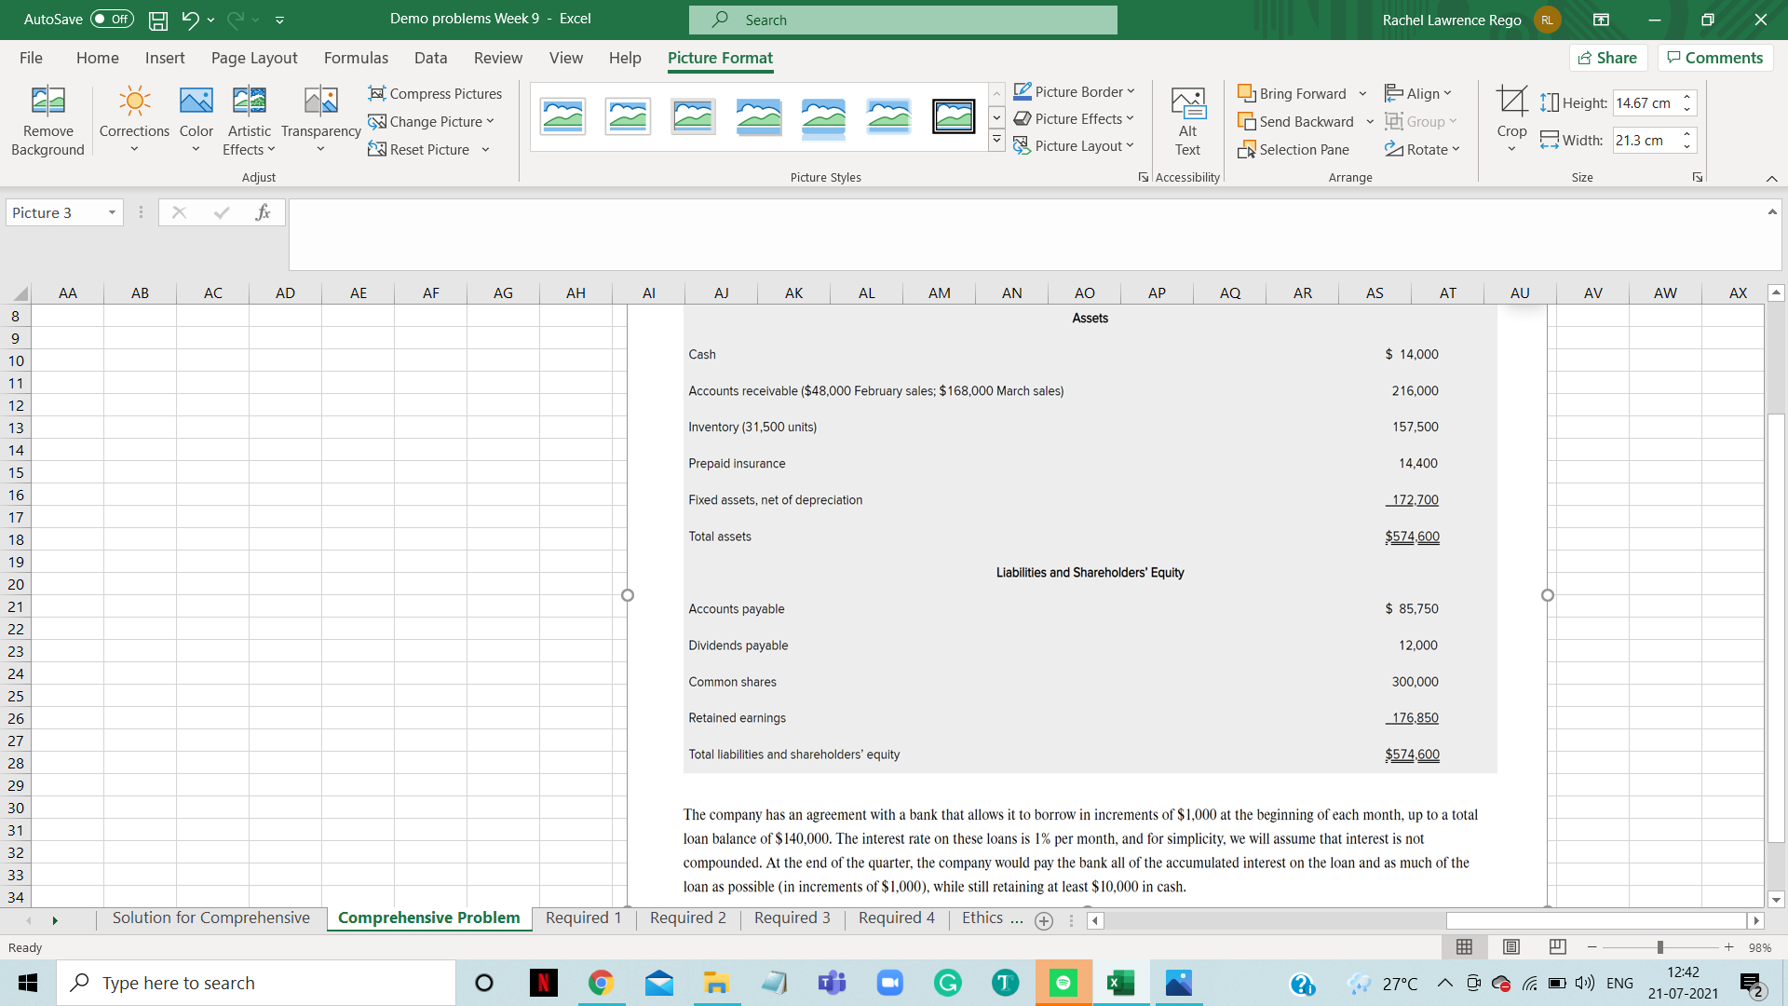This screenshot has width=1788, height=1006.
Task: Switch to Page Break Preview in status bar
Action: (x=1556, y=947)
